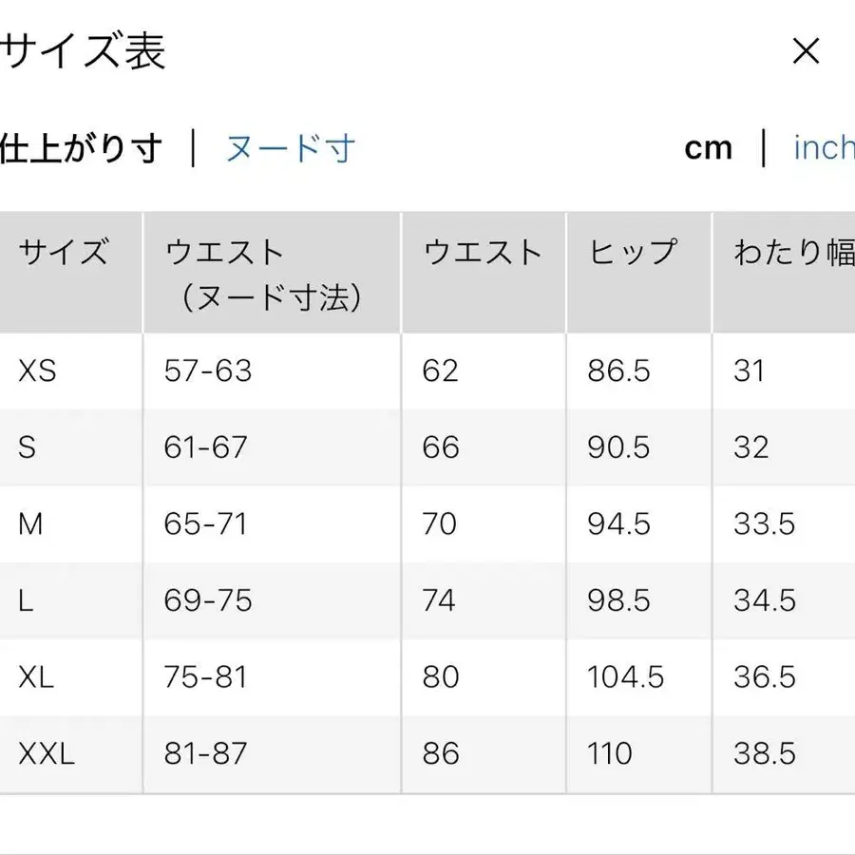Viewport: 855px width, 855px height.
Task: Click the 86.5 hip measurement cell
Action: click(x=617, y=371)
